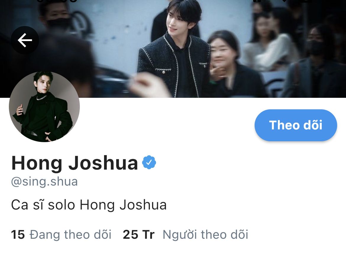Click the word Joshua in the display name

[103, 163]
